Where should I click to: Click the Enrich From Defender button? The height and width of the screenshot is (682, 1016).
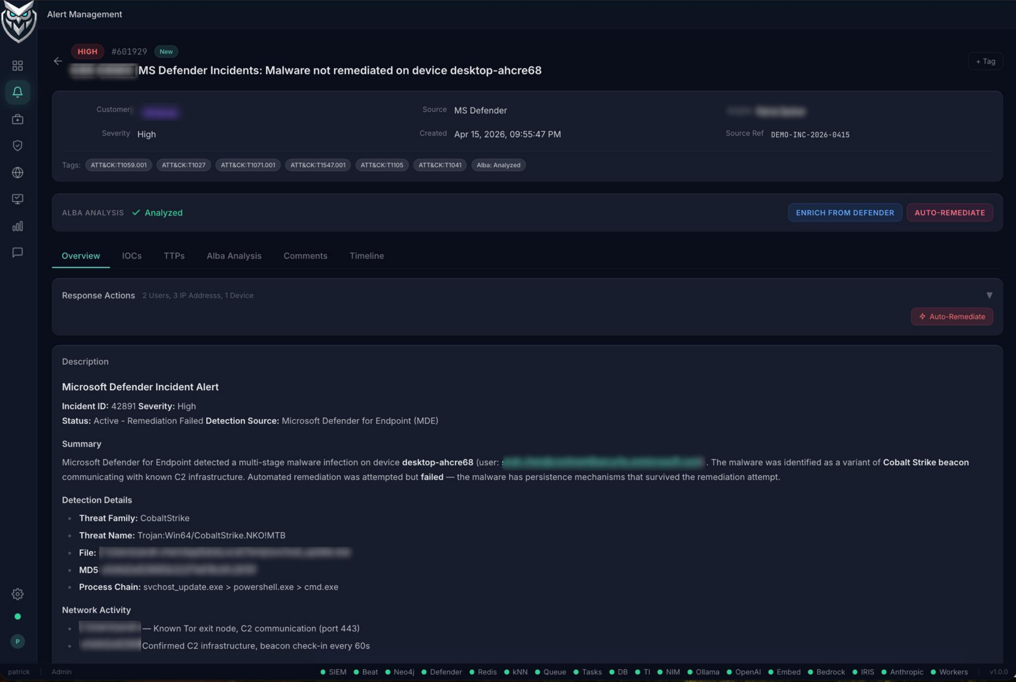845,213
